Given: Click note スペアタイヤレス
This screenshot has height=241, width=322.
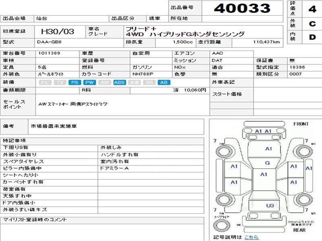Looking at the screenshot, I should 23,161.
